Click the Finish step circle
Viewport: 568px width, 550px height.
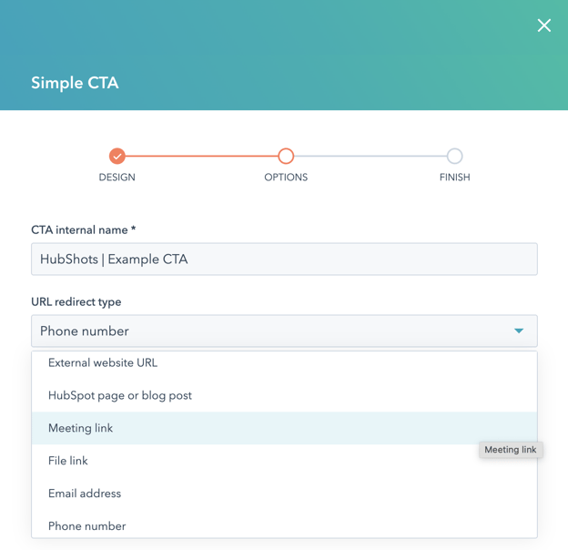[x=454, y=156]
